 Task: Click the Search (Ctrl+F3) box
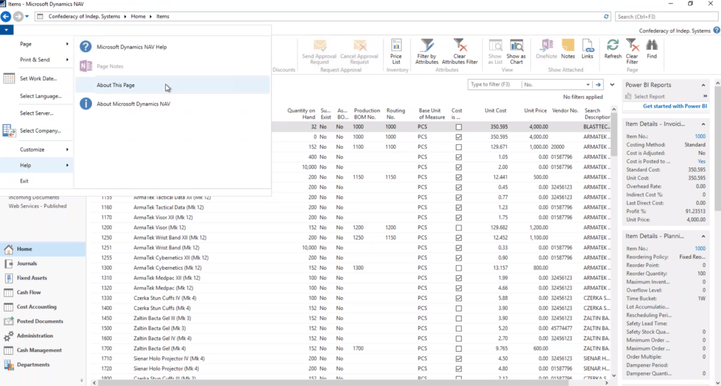[667, 17]
